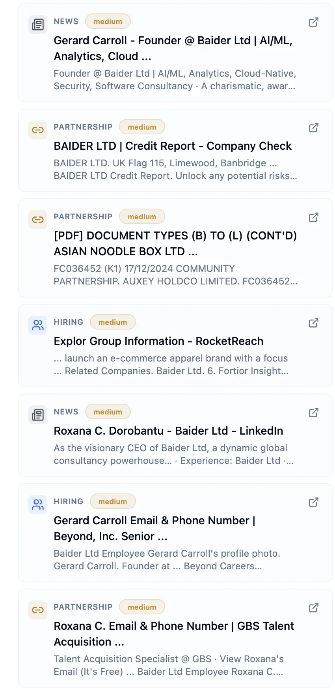Click NEWS label on Roxana C. Dorobantu card
This screenshot has width=335, height=693.
tap(66, 412)
